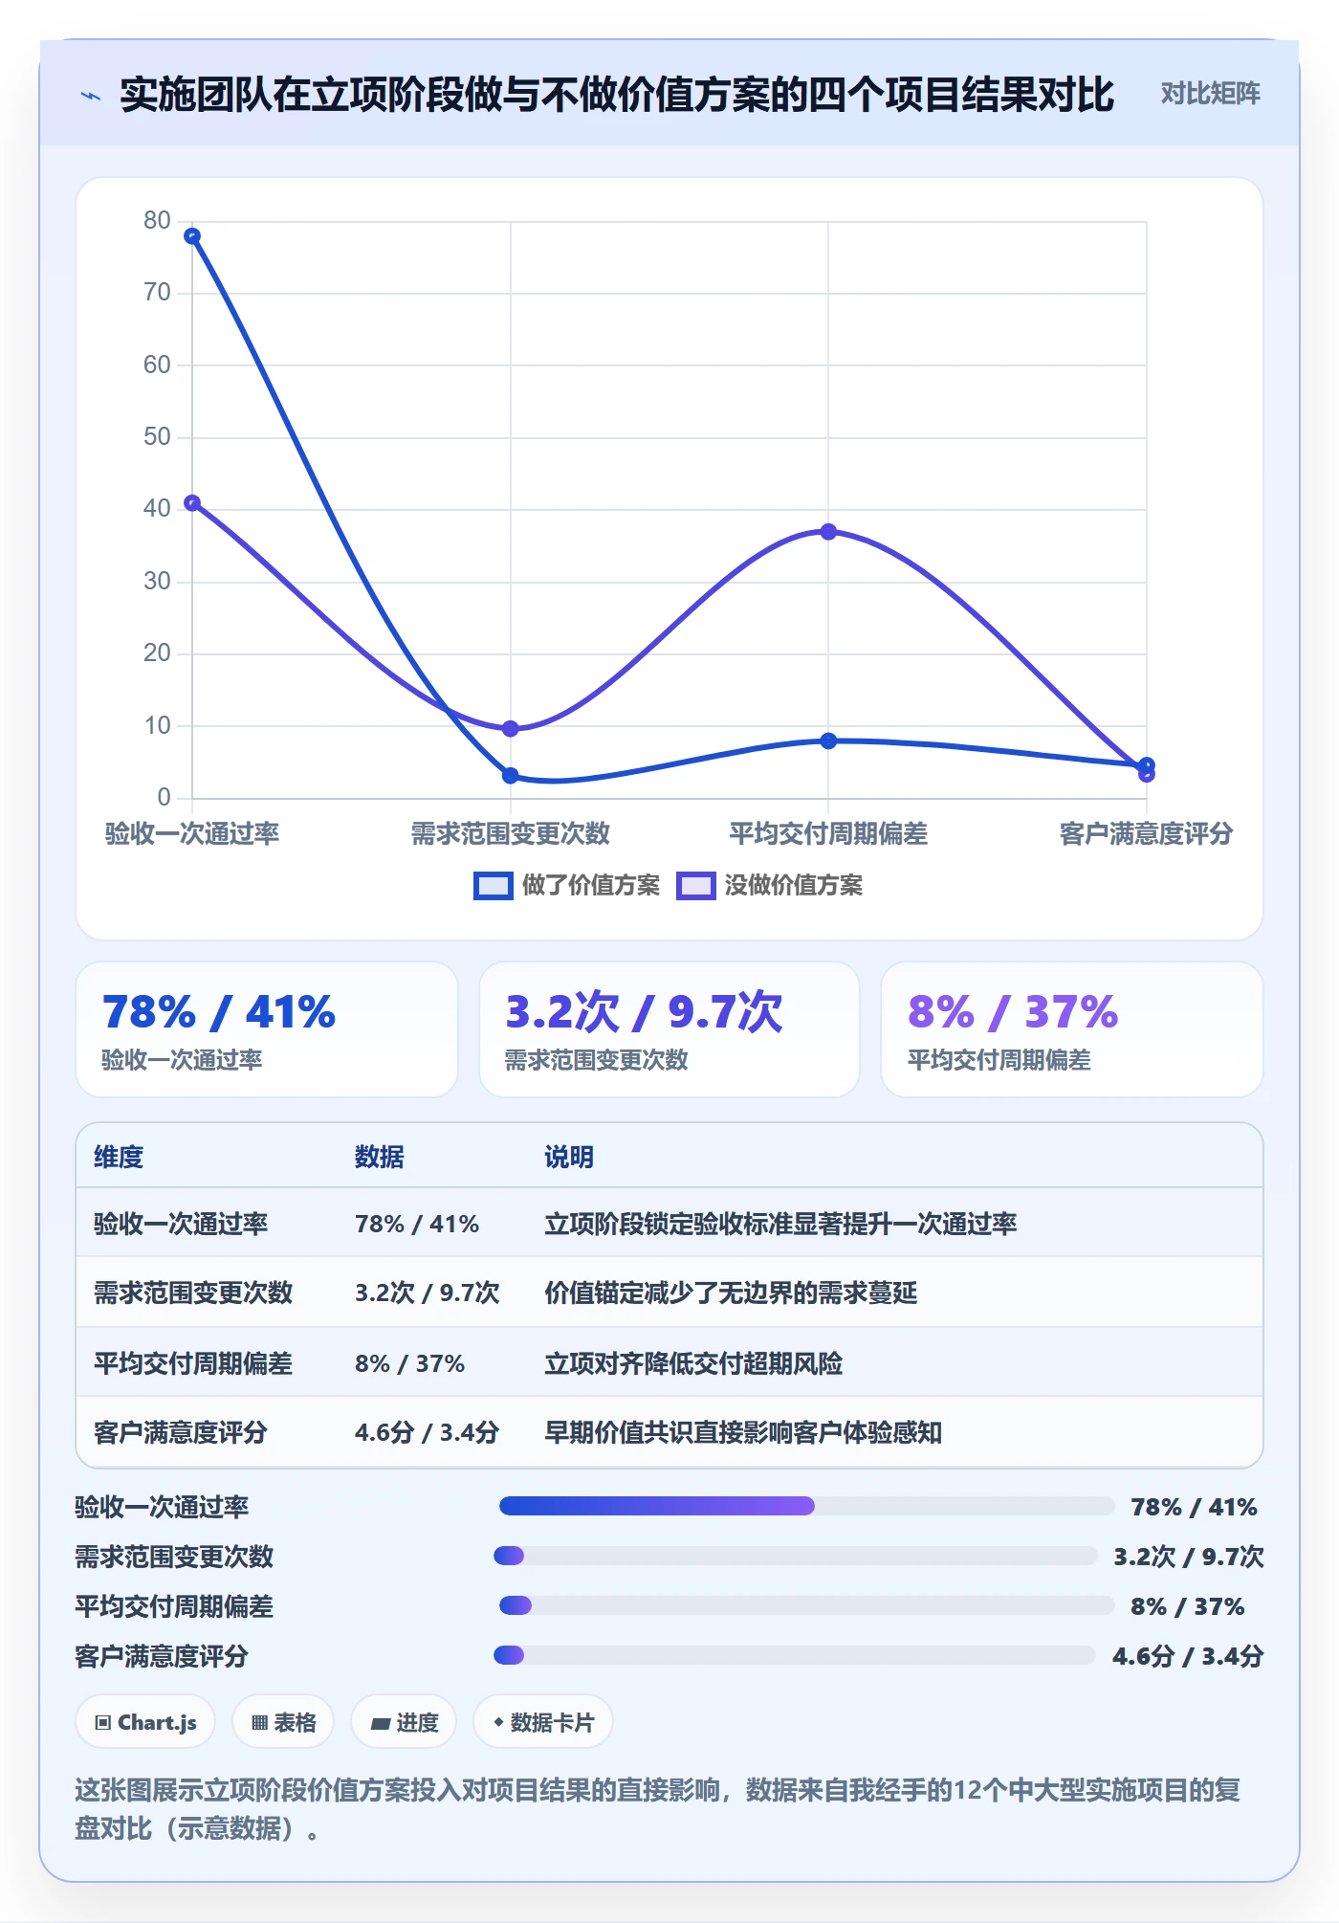The image size is (1339, 1923).
Task: Select the 78% / 41% stat card
Action: (267, 1029)
